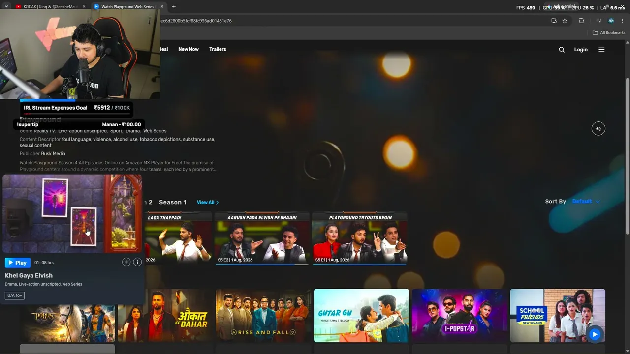Image resolution: width=630 pixels, height=354 pixels.
Task: Click the publisher name Rusk Media
Action: pyautogui.click(x=53, y=154)
